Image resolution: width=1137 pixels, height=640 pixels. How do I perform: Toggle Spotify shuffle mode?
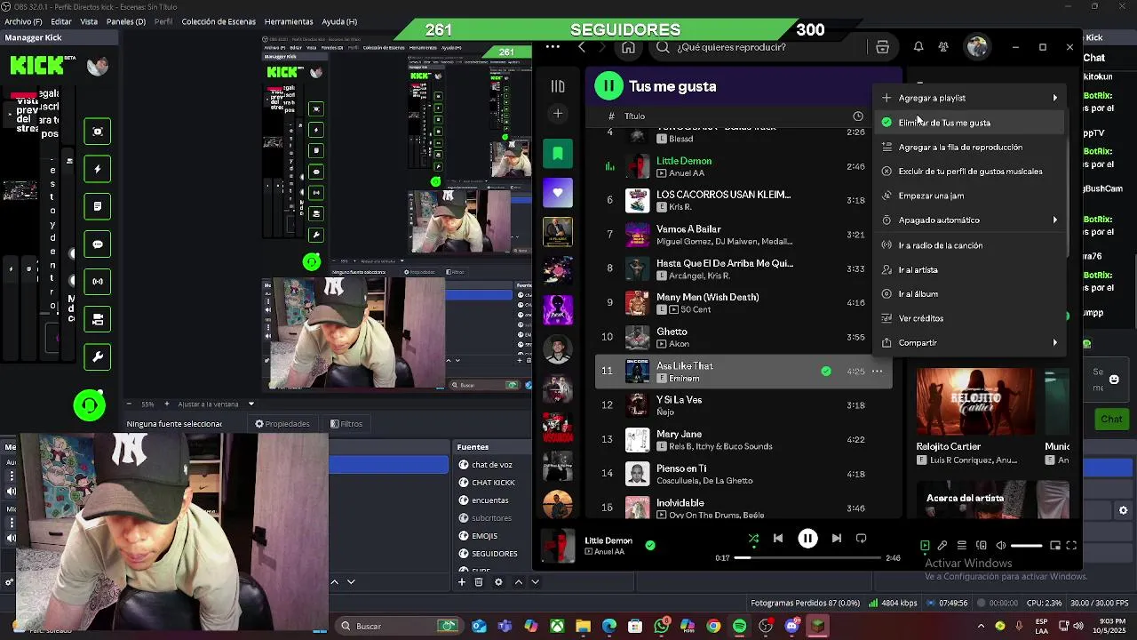(753, 539)
